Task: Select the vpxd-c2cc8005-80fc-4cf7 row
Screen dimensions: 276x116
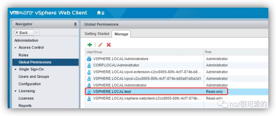Action: [x=177, y=78]
